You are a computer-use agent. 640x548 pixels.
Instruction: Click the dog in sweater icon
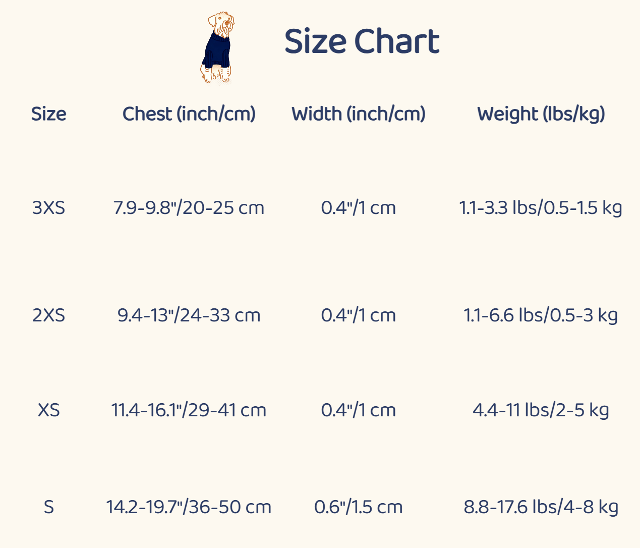(218, 48)
